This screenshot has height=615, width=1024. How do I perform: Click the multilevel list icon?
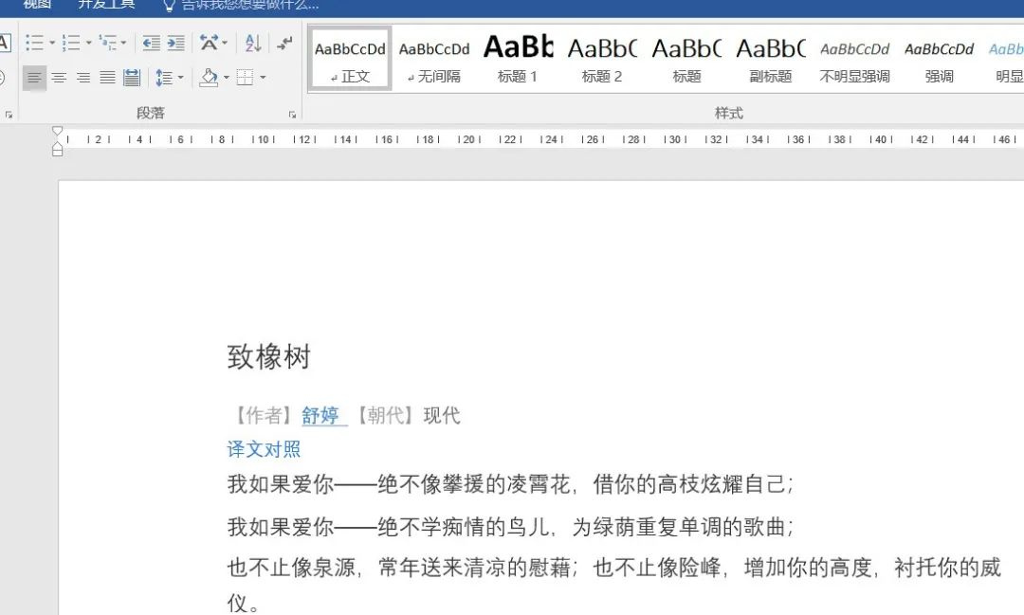click(108, 43)
